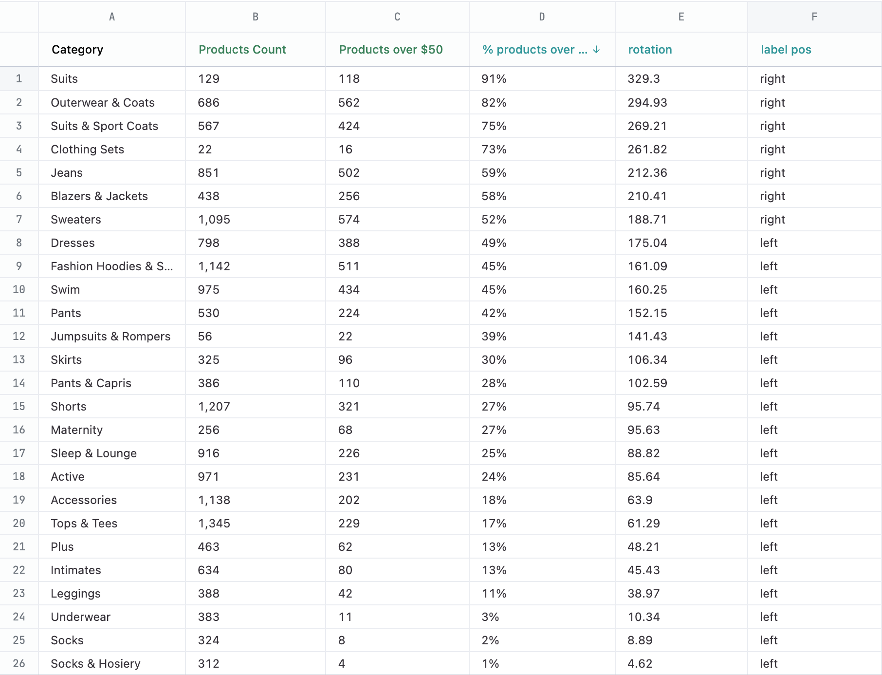Select row number 13

pos(19,360)
